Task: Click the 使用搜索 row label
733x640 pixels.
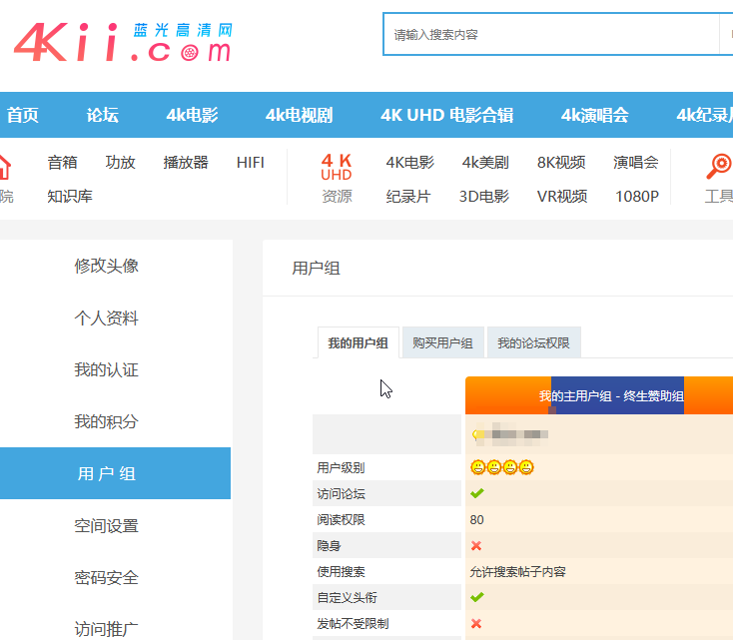Action: click(341, 572)
